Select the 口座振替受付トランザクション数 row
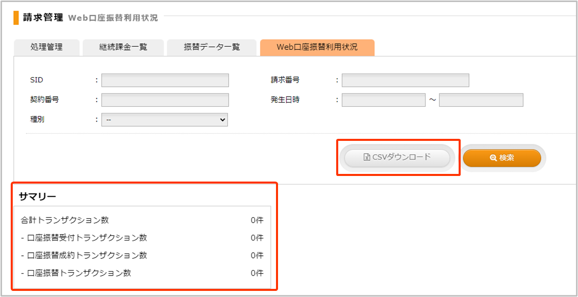Screen dimensions: 578x297 pos(141,237)
